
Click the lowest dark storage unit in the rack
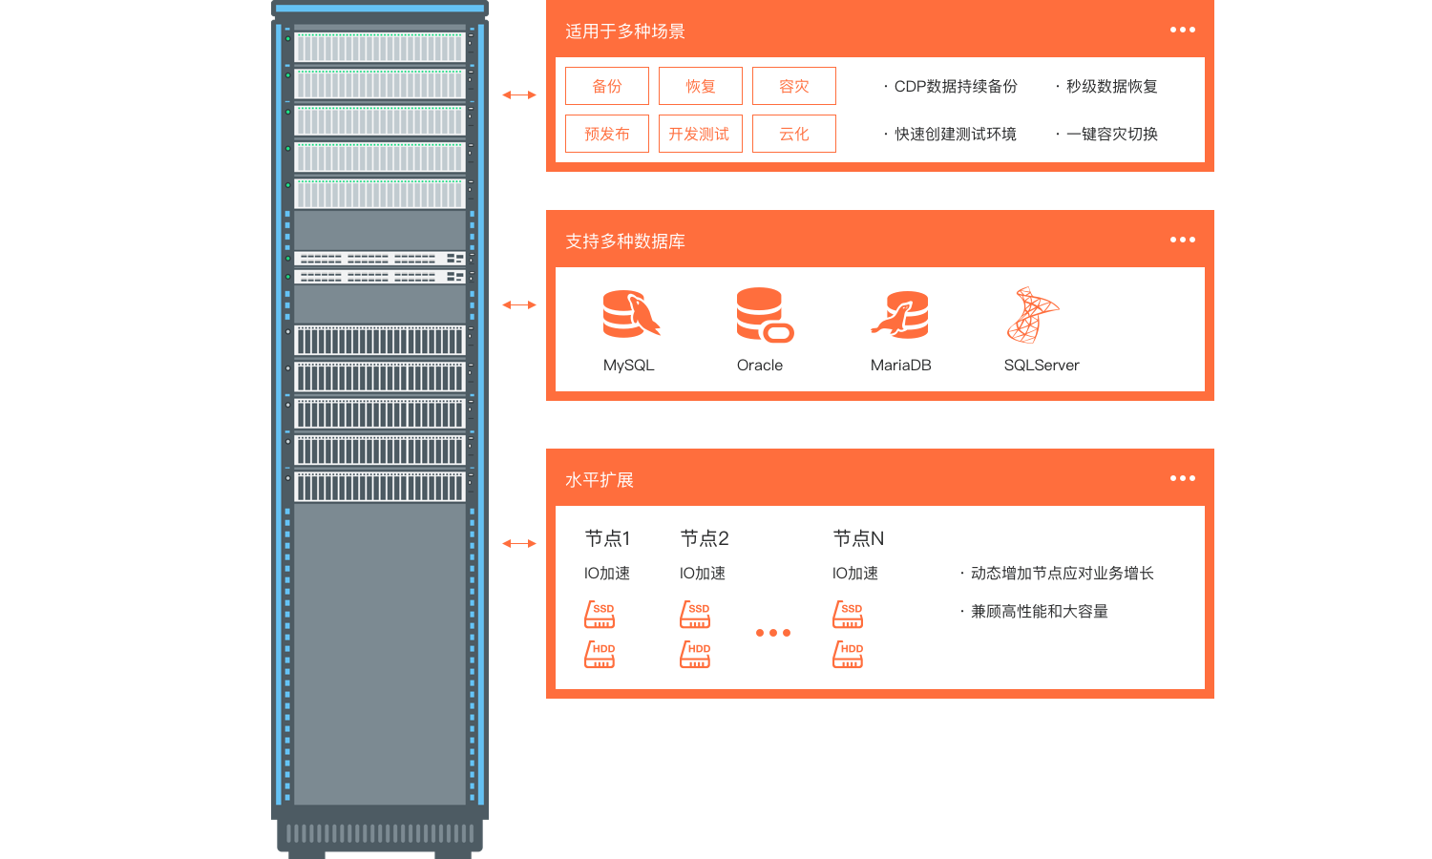[x=380, y=487]
